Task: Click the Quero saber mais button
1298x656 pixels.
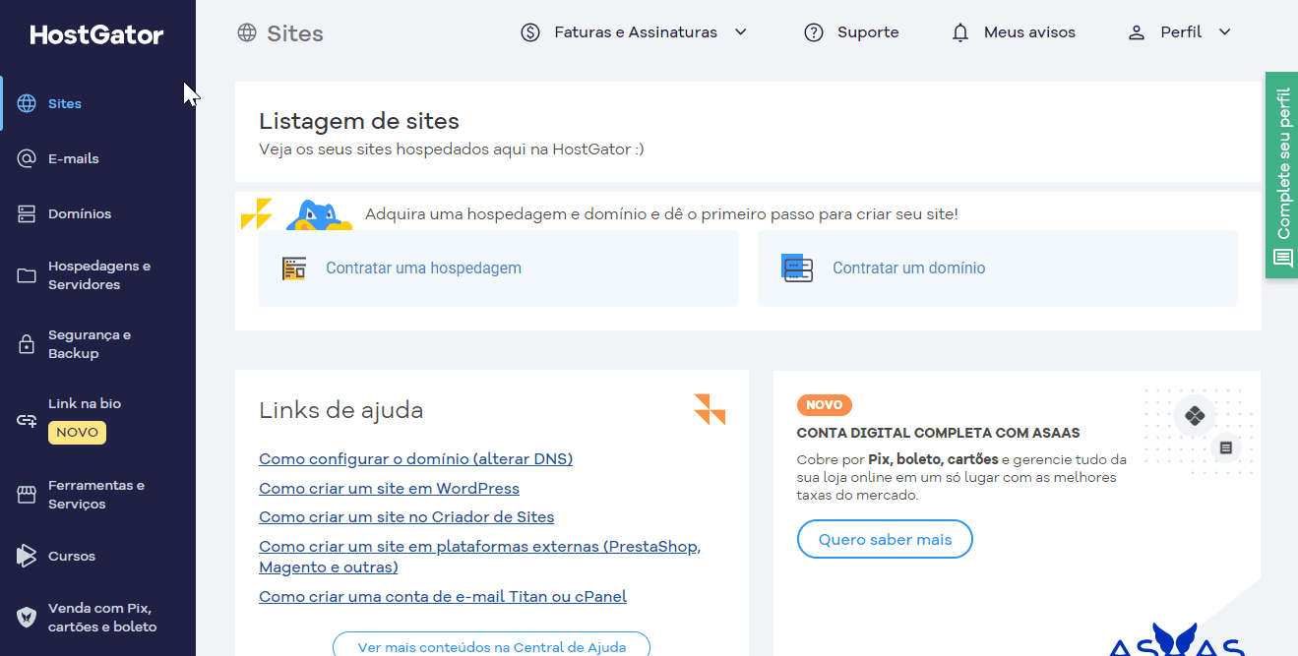Action: coord(885,540)
